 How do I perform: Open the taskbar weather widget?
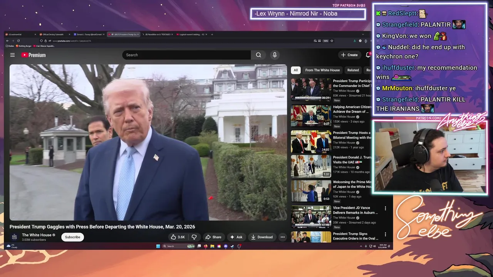pyautogui.click(x=12, y=246)
